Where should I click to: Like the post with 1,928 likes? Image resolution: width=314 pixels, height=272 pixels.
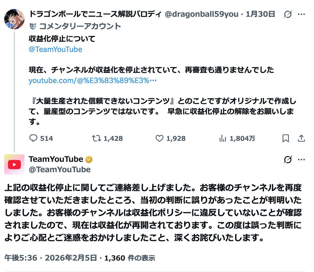159,138
